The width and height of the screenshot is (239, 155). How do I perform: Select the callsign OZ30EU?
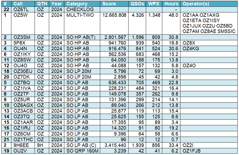23,71
